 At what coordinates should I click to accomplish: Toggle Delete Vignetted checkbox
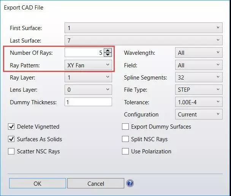11,127
